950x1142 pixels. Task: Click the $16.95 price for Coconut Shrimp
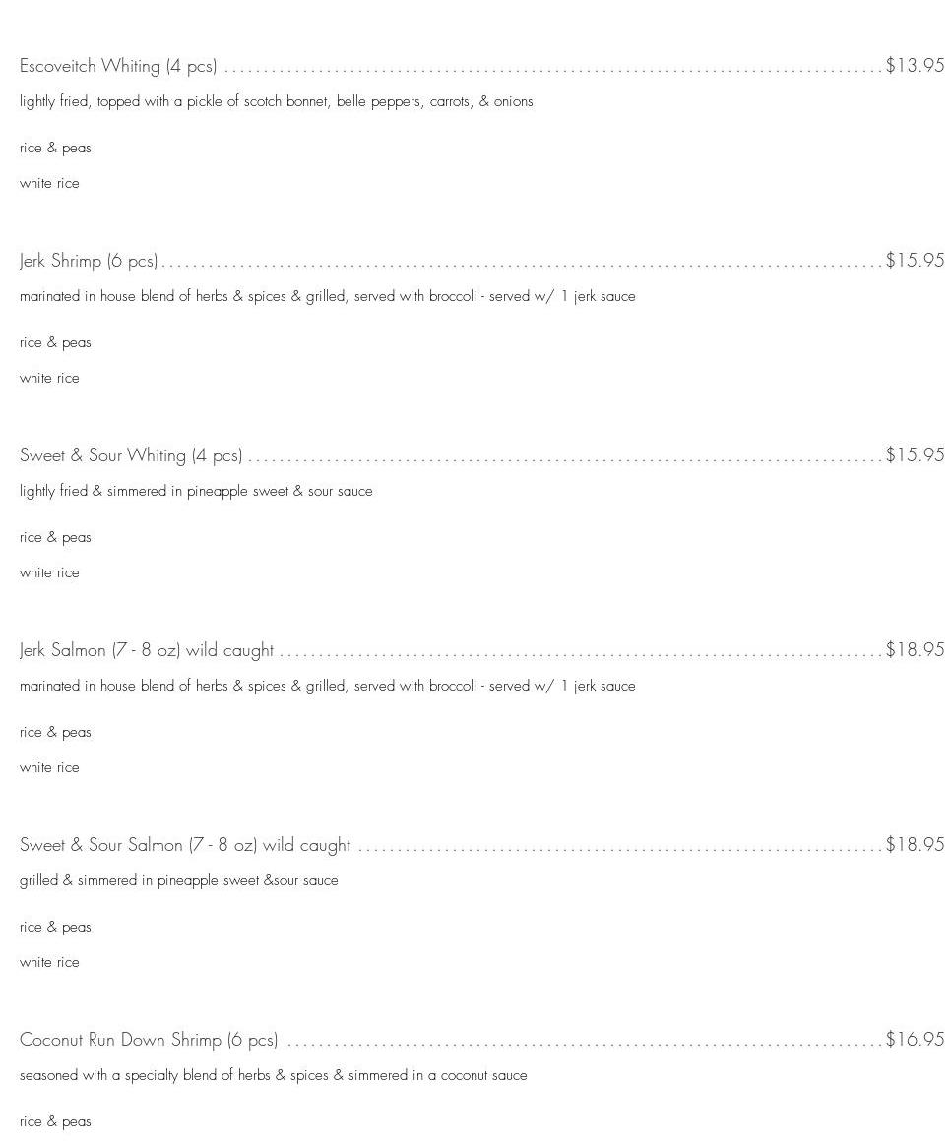pos(915,1039)
